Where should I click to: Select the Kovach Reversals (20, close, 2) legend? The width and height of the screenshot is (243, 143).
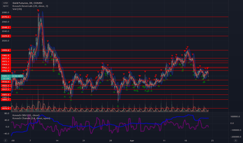click(x=30, y=6)
